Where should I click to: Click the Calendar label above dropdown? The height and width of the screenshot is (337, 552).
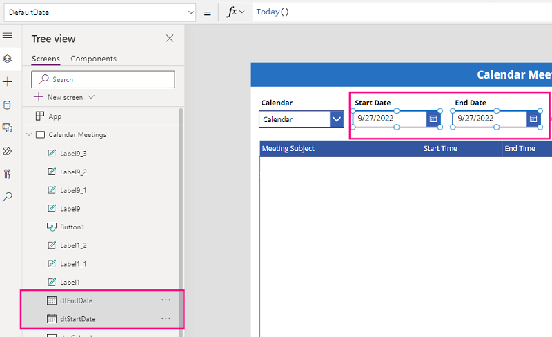(277, 103)
